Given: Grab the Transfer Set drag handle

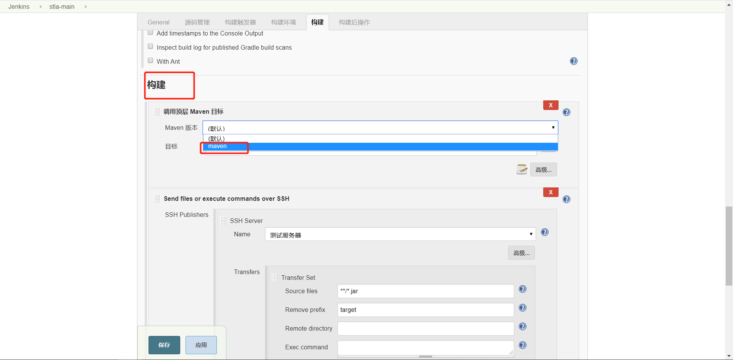Looking at the screenshot, I should pos(274,277).
